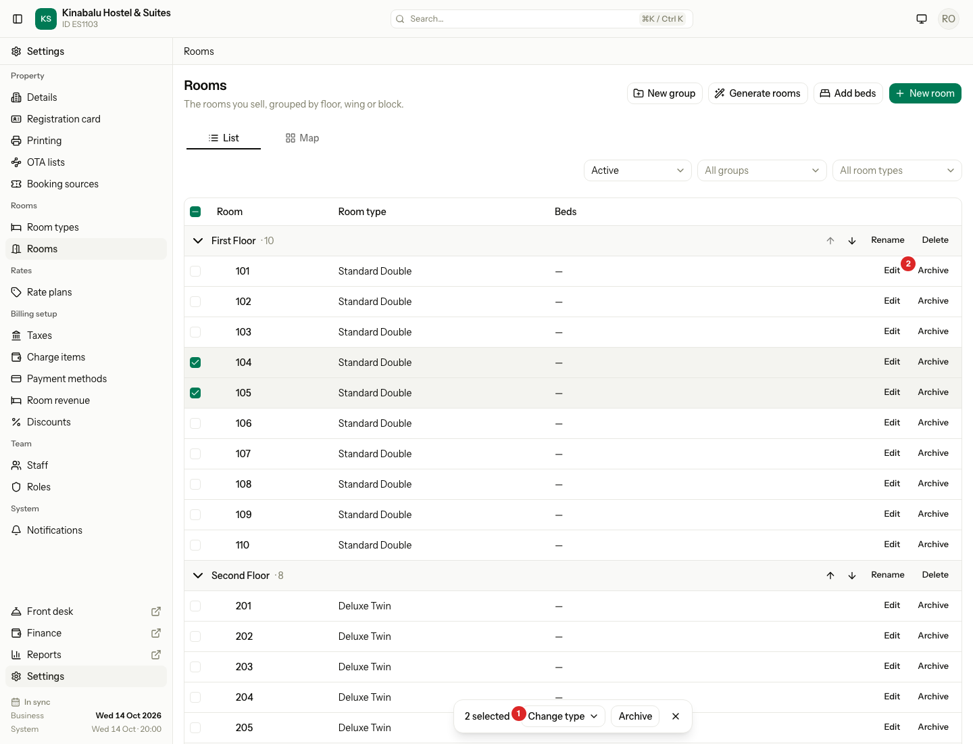Move First Floor group up

click(830, 241)
